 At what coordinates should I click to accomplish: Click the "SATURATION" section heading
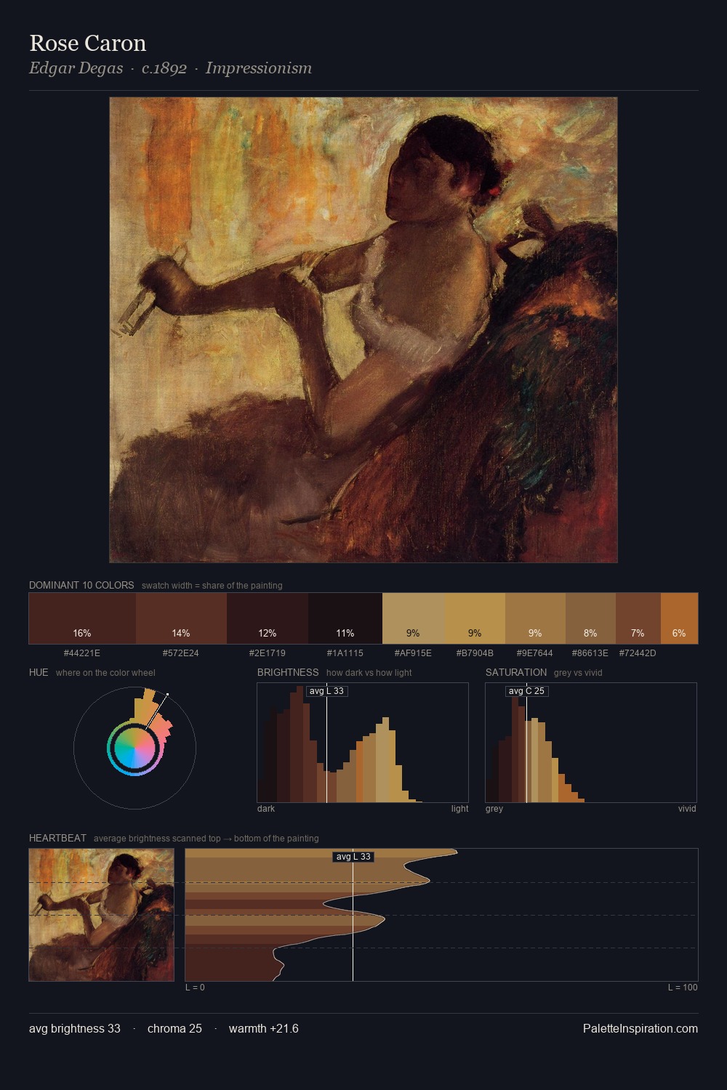516,672
